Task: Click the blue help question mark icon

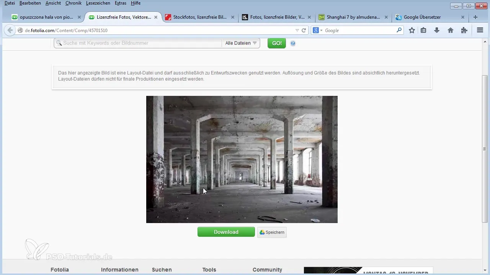Action: (x=293, y=43)
